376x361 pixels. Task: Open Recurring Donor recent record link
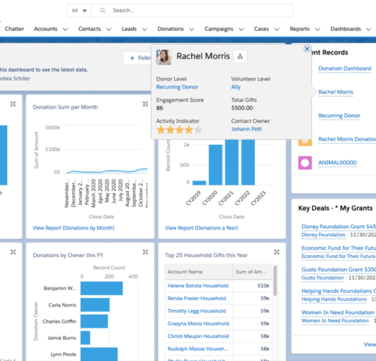coord(339,115)
